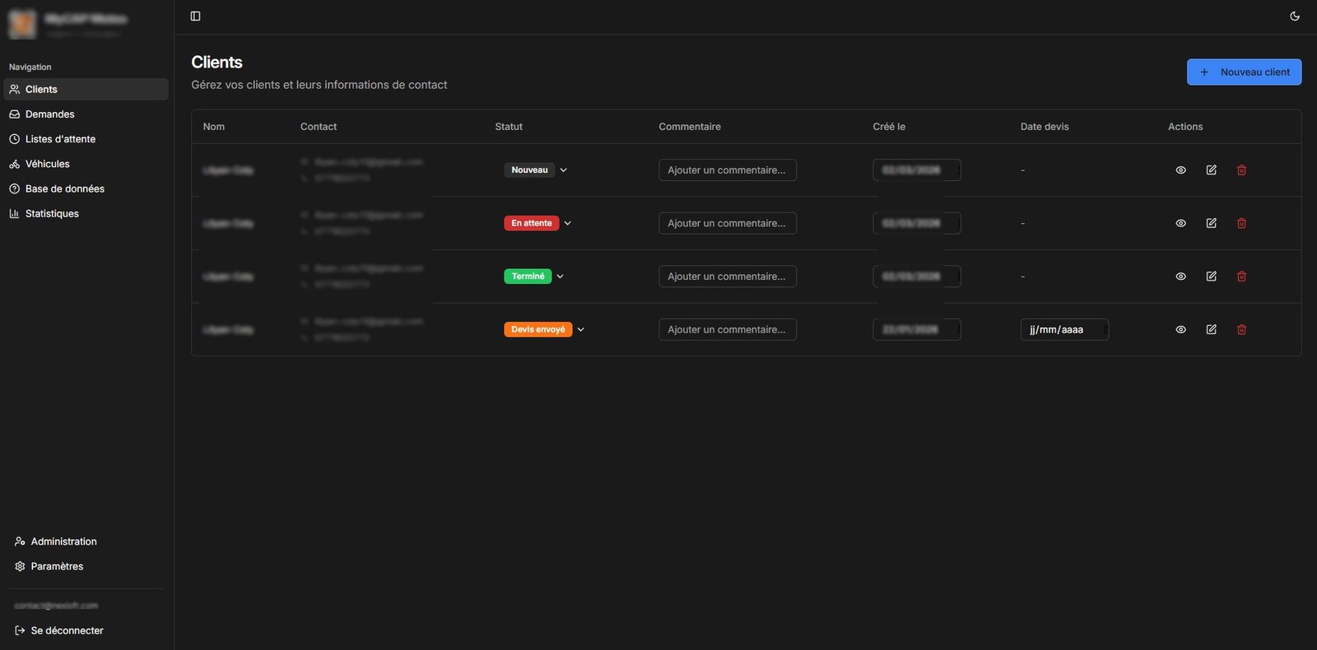This screenshot has width=1317, height=650.
Task: Toggle the sidebar panel icon
Action: tap(195, 16)
